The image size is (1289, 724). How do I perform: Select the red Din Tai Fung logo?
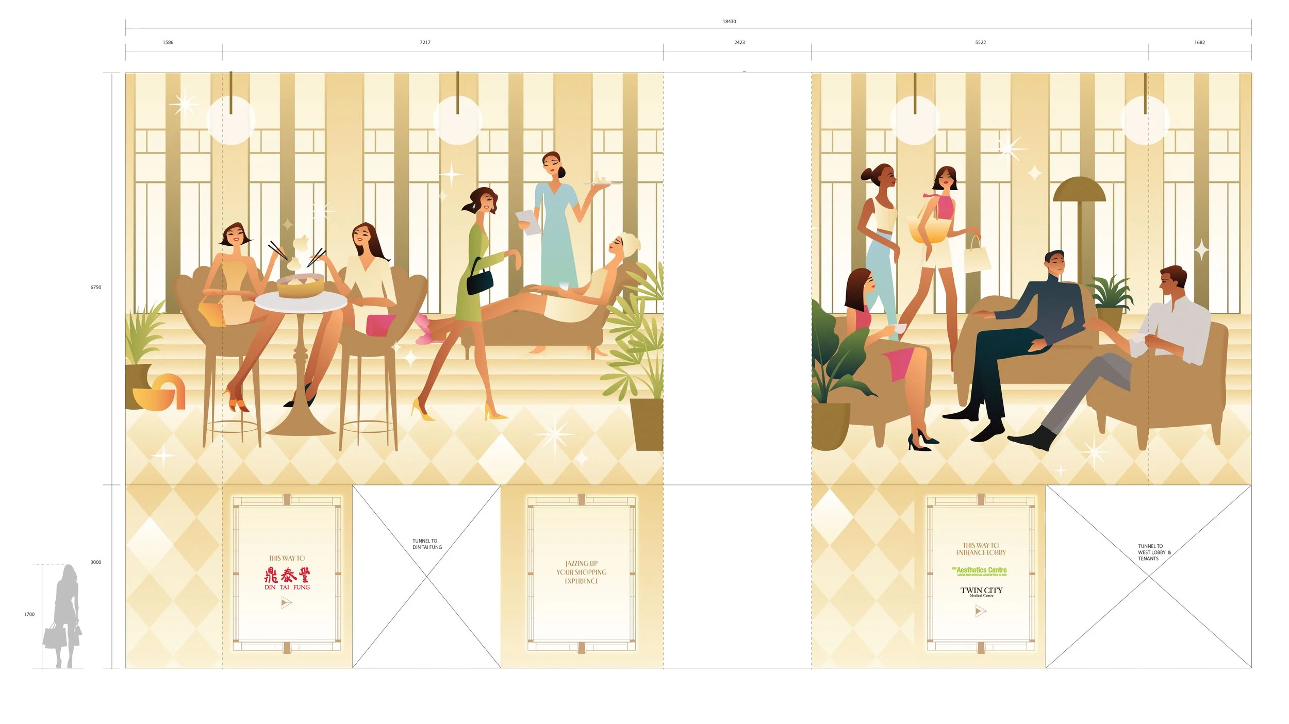pos(287,578)
